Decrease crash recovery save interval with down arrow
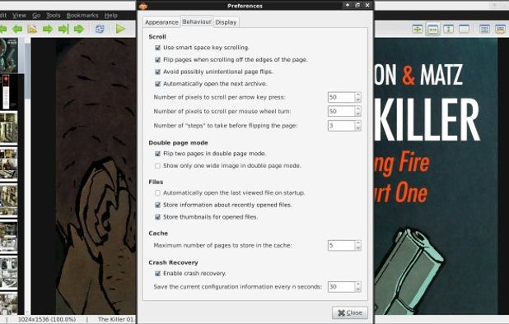This screenshot has width=509, height=324. [x=358, y=289]
